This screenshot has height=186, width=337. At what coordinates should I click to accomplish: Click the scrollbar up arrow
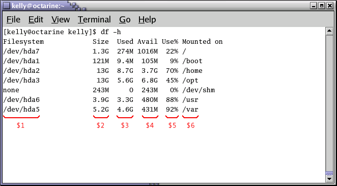pyautogui.click(x=329, y=32)
